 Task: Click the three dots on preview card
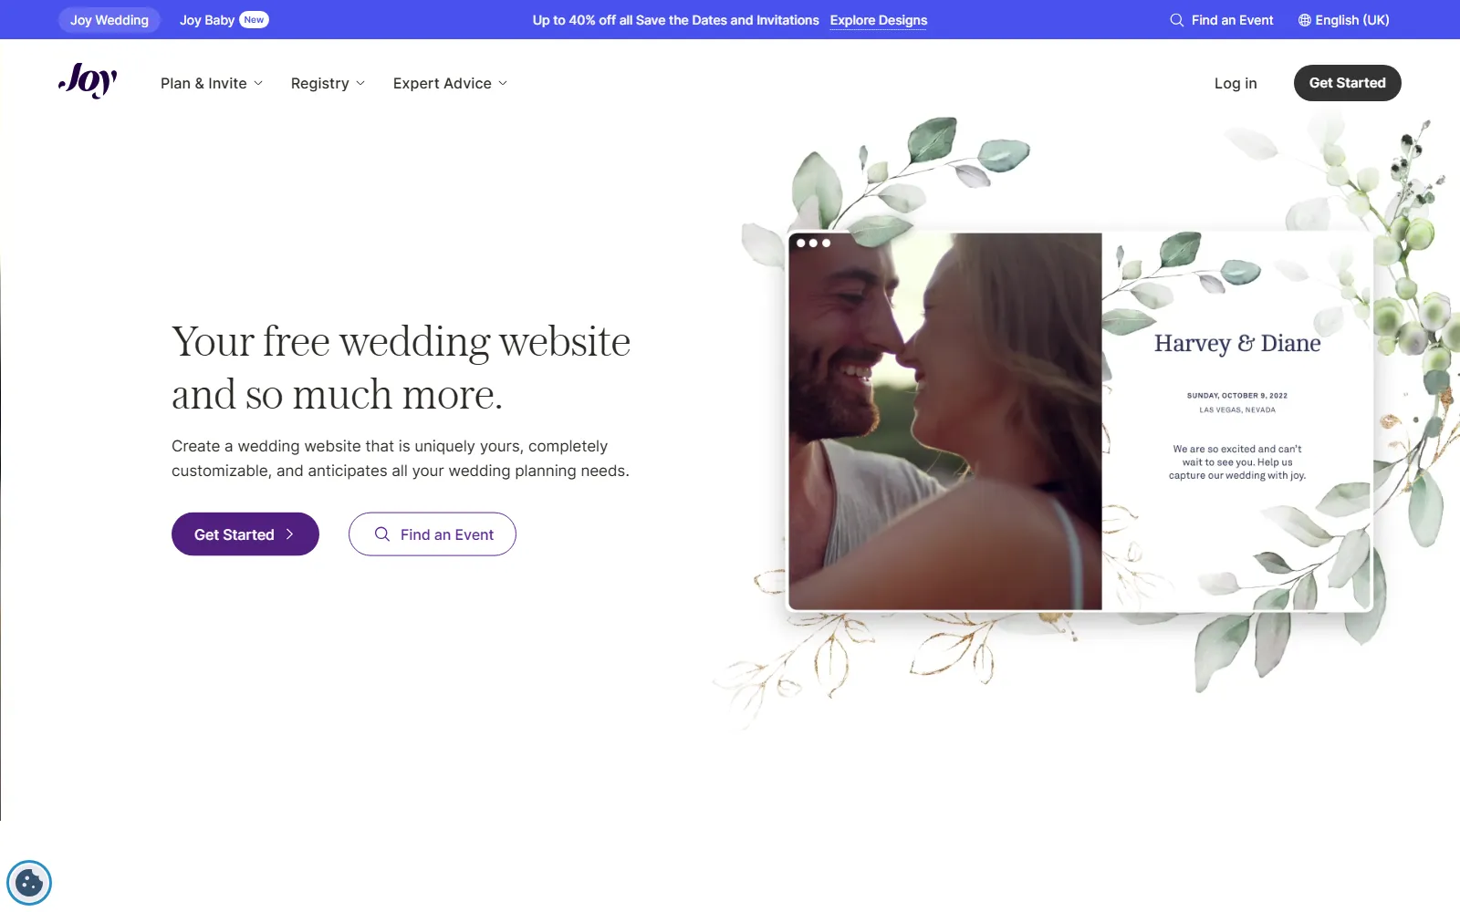(813, 244)
